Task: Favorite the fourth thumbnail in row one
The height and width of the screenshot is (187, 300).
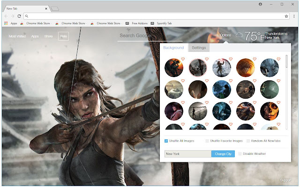Action: click(255, 59)
